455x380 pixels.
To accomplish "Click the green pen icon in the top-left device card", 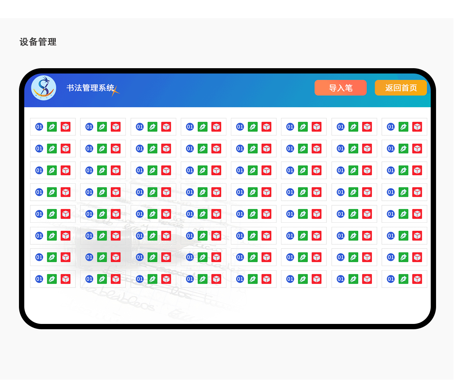I will coord(52,127).
